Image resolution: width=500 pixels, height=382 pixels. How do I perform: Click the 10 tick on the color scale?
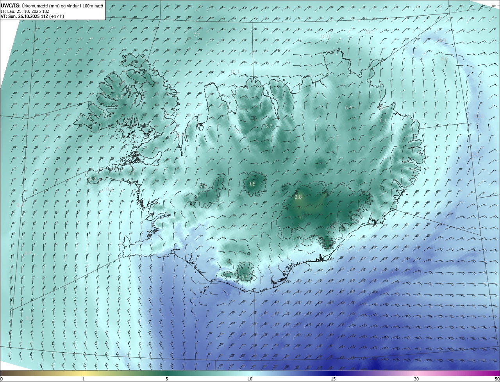click(x=250, y=379)
